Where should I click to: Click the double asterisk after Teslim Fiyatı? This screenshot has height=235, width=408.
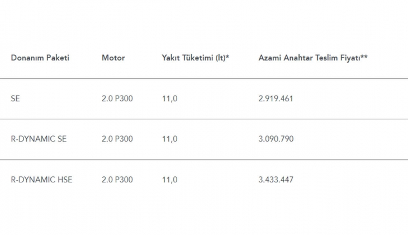click(x=364, y=57)
